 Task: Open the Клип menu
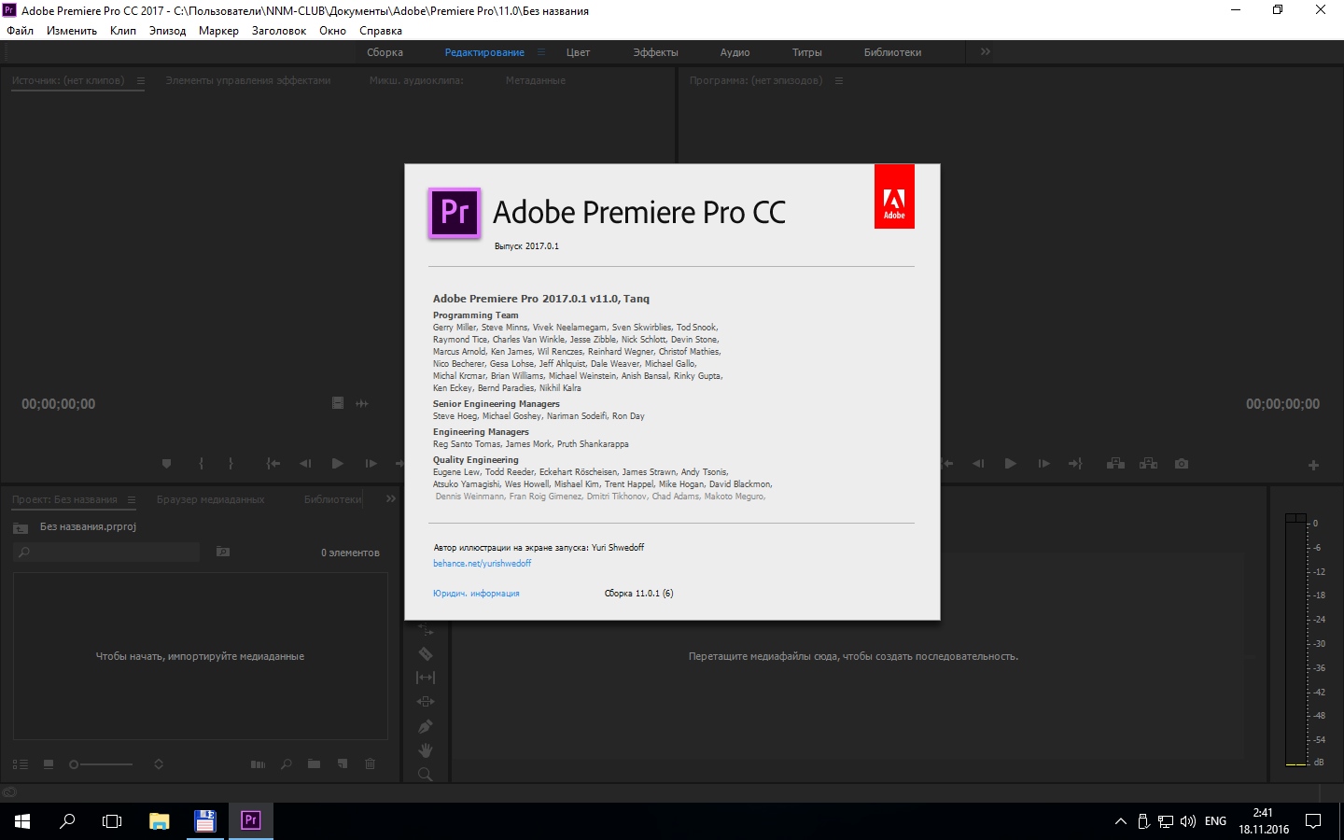click(123, 31)
